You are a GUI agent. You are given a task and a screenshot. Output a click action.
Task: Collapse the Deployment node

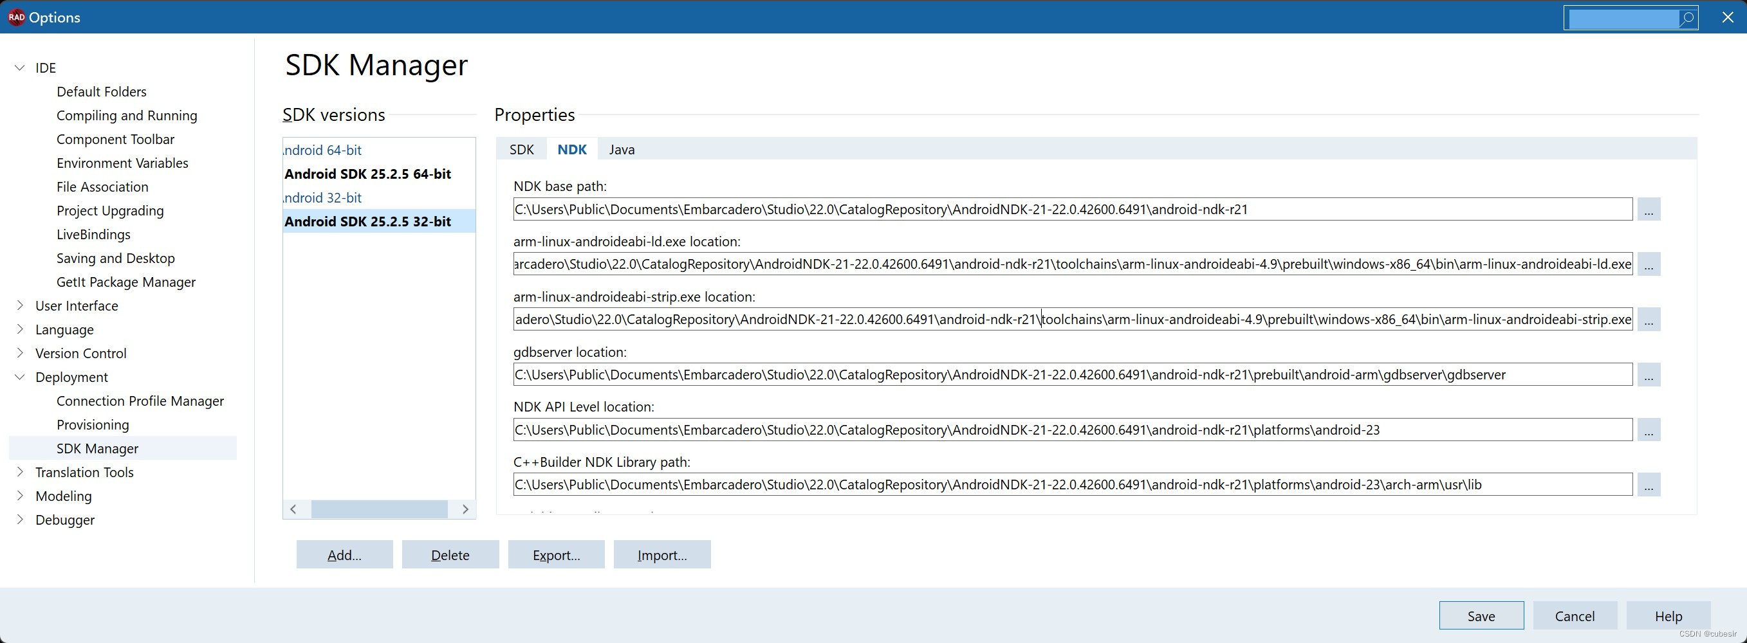(x=20, y=377)
